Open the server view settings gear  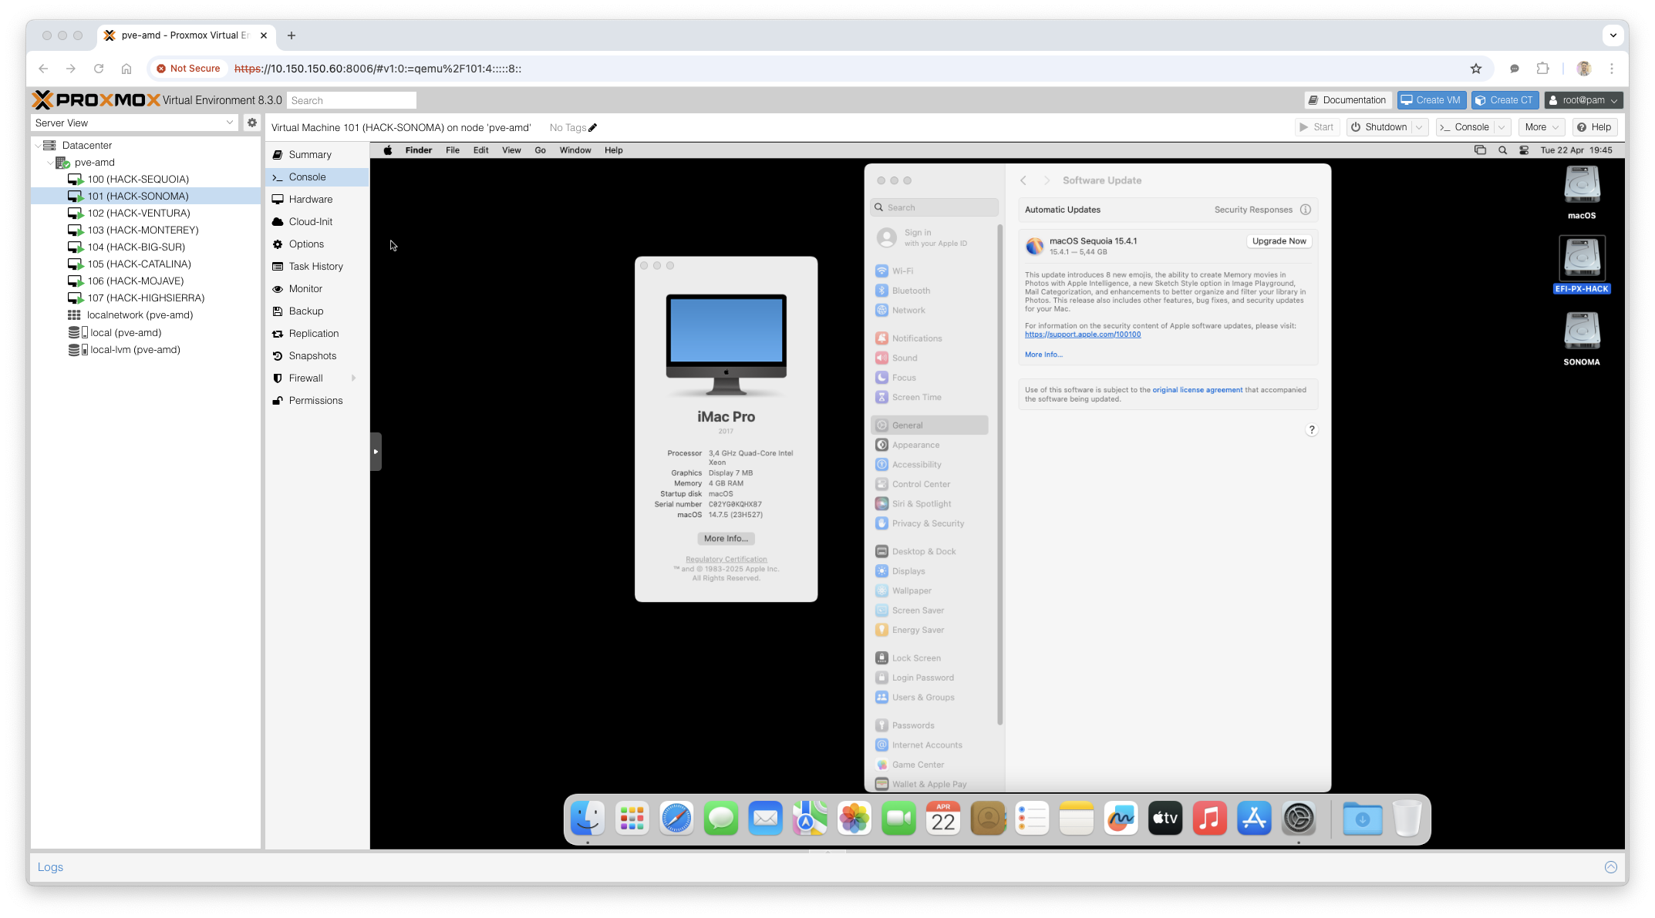(251, 123)
